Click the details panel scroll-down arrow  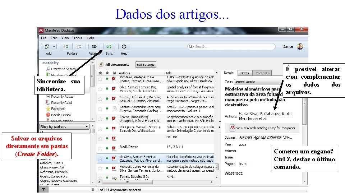(x=304, y=181)
